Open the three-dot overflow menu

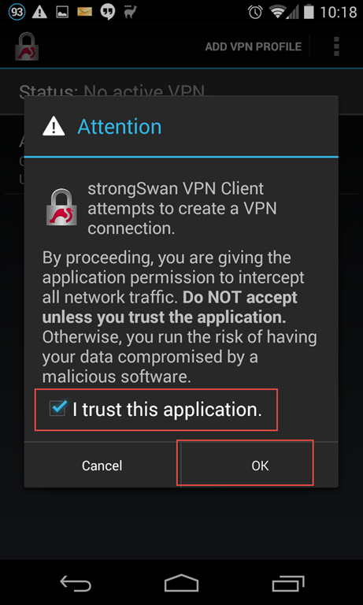336,46
